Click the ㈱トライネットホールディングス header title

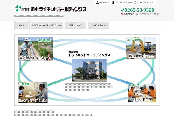point(59,9)
